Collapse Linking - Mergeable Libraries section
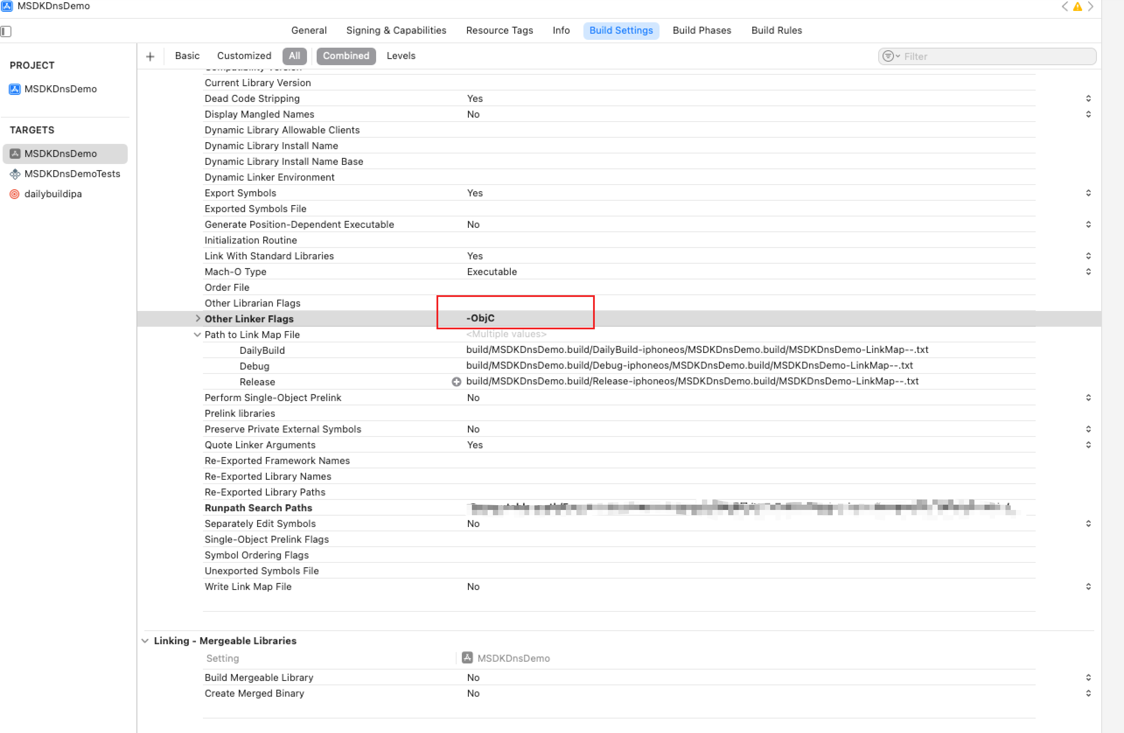Image resolution: width=1124 pixels, height=733 pixels. point(145,640)
